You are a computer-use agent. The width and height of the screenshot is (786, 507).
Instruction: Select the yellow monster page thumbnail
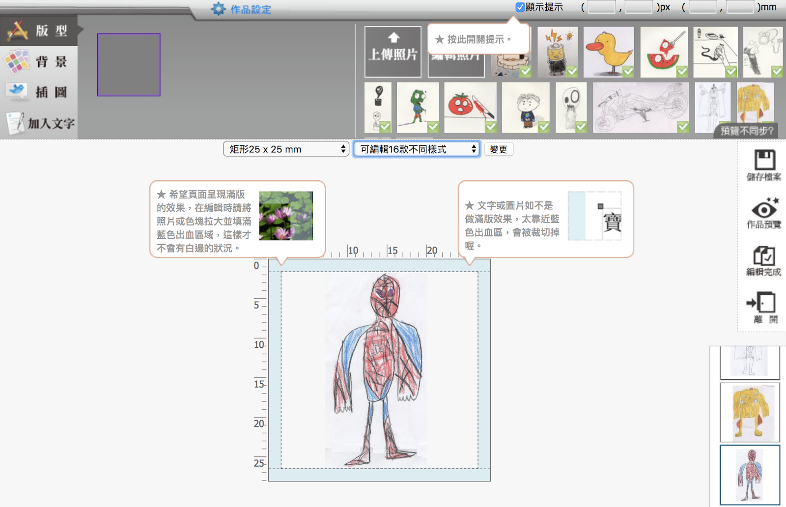(750, 413)
